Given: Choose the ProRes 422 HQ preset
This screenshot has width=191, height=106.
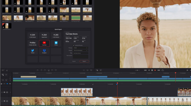Looking at the screenshot, I should tap(33, 43).
